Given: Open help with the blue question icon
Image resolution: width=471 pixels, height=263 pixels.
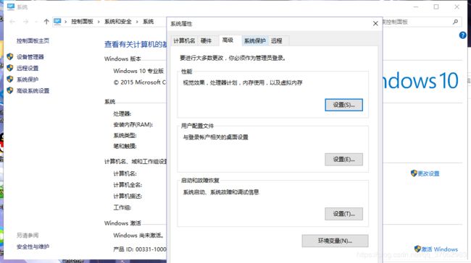Looking at the screenshot, I should (x=462, y=35).
